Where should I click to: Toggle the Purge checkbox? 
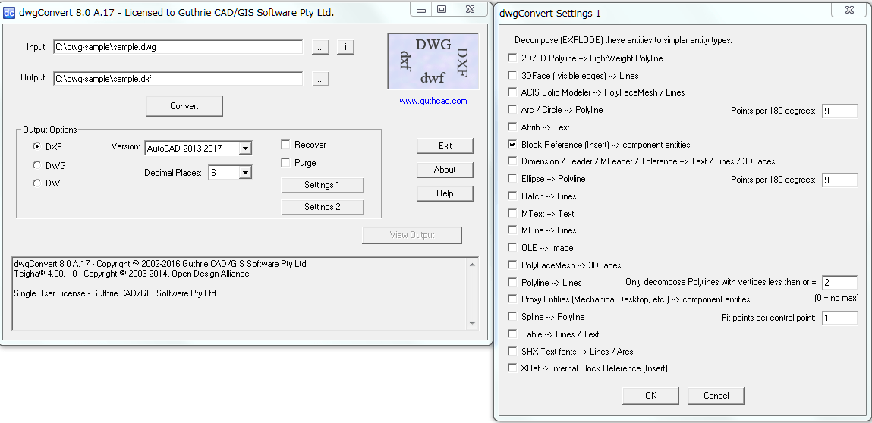point(286,163)
